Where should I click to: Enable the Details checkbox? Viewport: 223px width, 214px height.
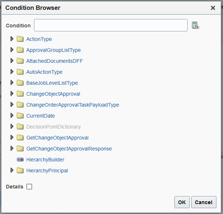29,187
